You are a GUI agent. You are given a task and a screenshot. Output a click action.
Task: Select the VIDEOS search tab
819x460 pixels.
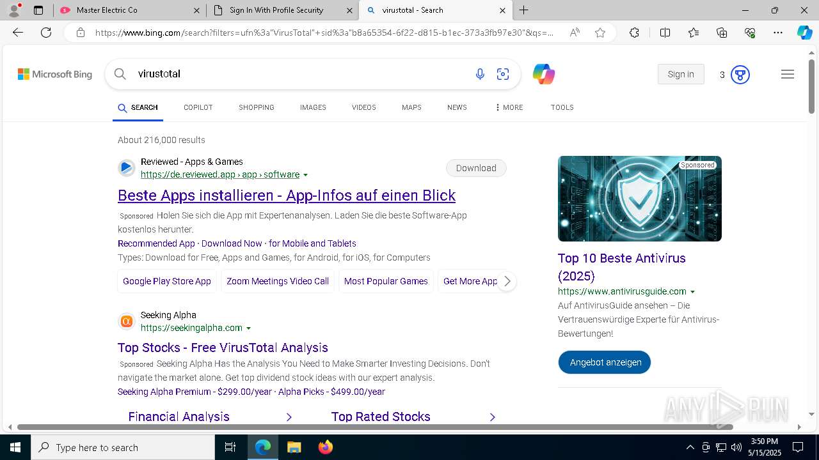(363, 107)
